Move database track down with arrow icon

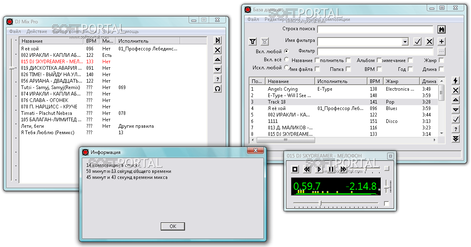456,110
